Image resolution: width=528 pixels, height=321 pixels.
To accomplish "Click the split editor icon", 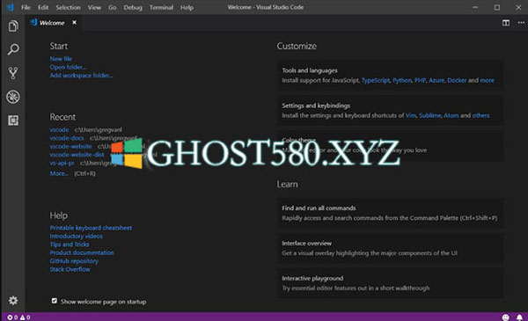I will (x=506, y=23).
